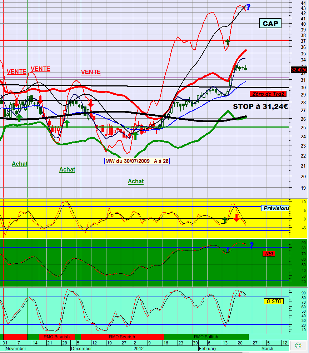Click the red sell arrow in mid-November
This screenshot has width=309, height=353.
pyautogui.click(x=40, y=100)
